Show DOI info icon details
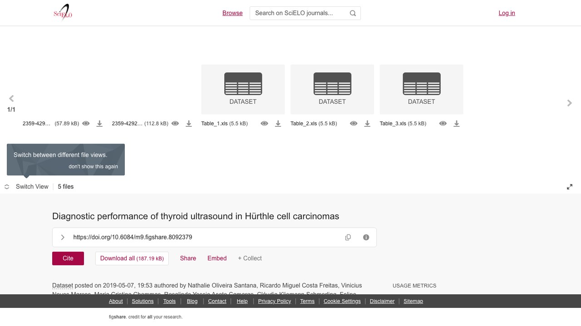Image resolution: width=581 pixels, height=326 pixels. (366, 237)
